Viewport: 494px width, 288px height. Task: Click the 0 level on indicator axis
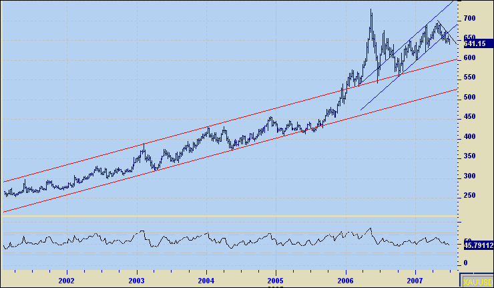pos(466,263)
